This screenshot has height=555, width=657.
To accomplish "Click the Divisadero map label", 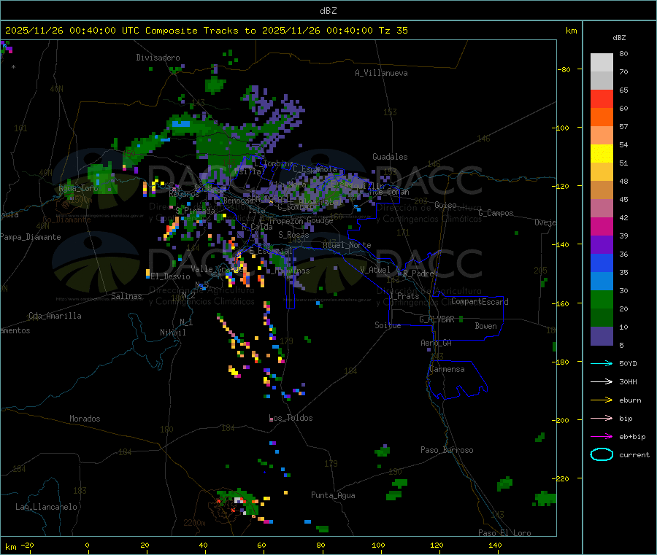I will point(158,58).
